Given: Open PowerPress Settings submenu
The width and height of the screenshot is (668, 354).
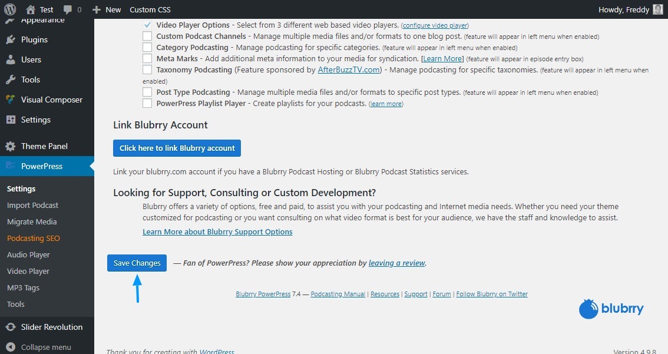Looking at the screenshot, I should click(x=21, y=188).
